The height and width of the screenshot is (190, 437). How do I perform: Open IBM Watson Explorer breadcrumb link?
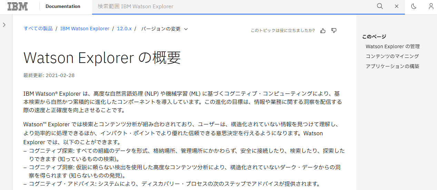(85, 29)
